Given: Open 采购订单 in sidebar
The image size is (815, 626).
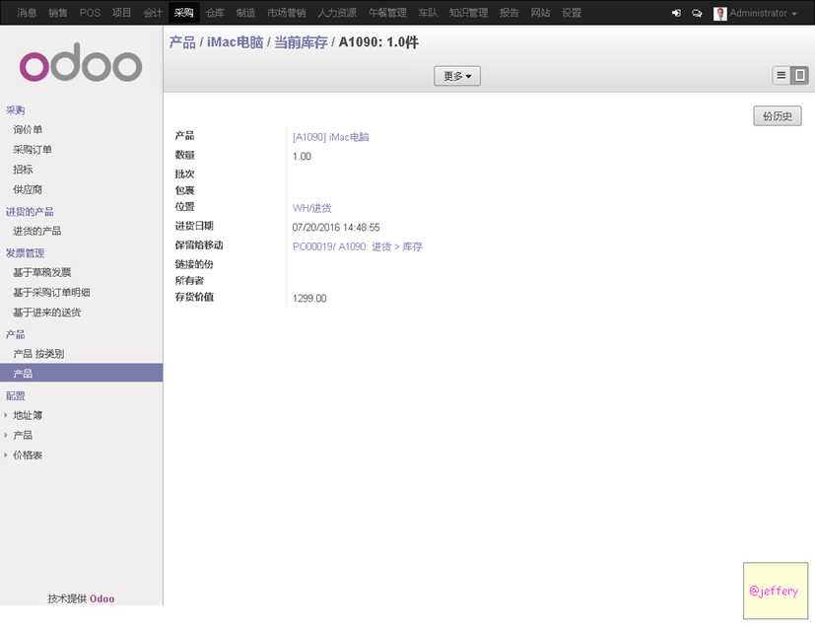Looking at the screenshot, I should pyautogui.click(x=33, y=149).
